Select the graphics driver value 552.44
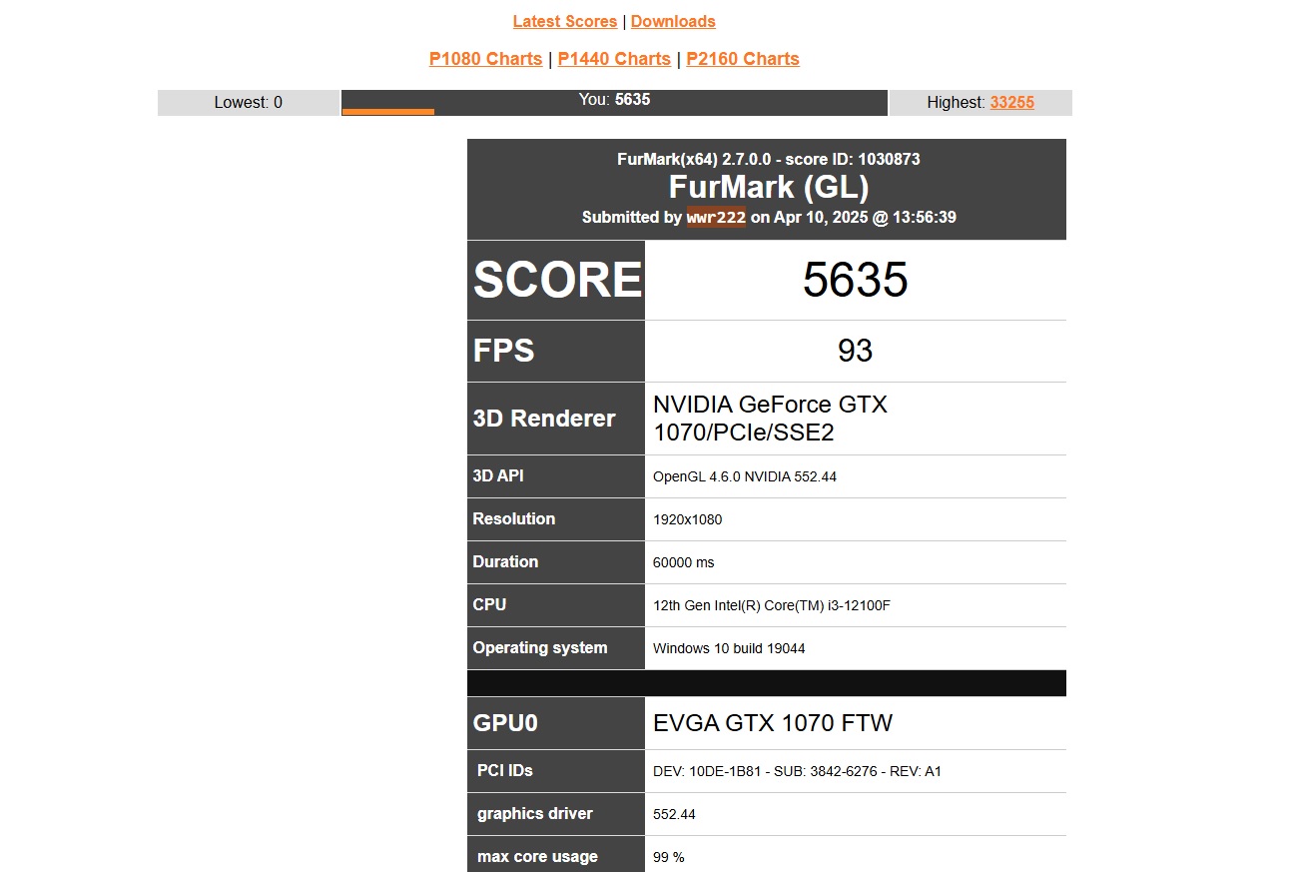The height and width of the screenshot is (872, 1301). click(674, 814)
